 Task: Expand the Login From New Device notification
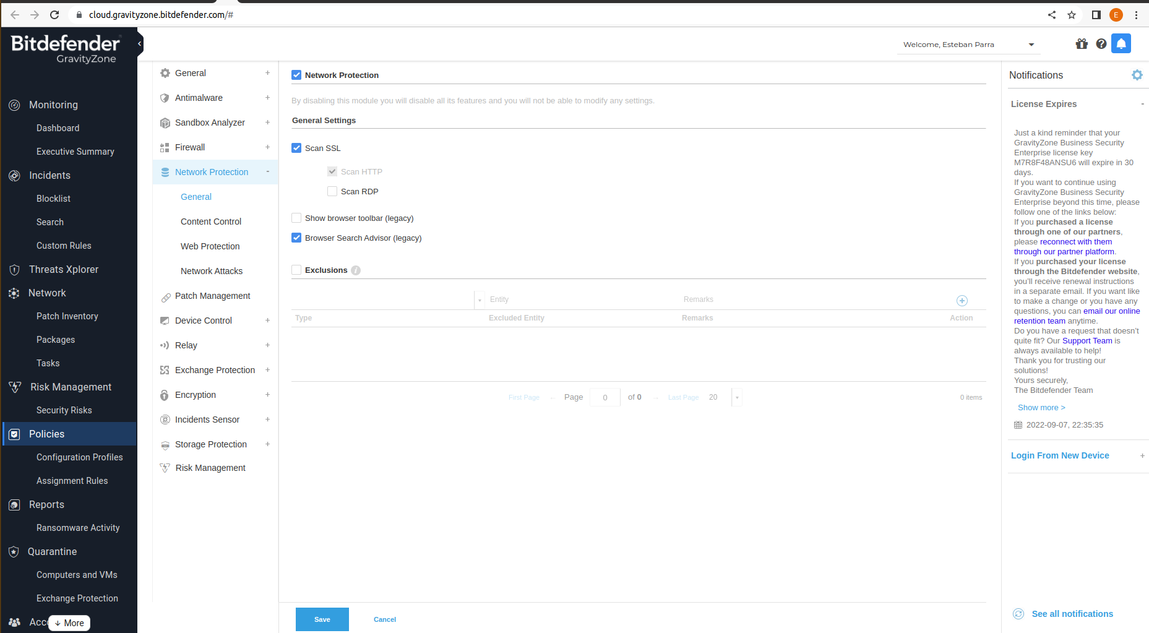1142,455
